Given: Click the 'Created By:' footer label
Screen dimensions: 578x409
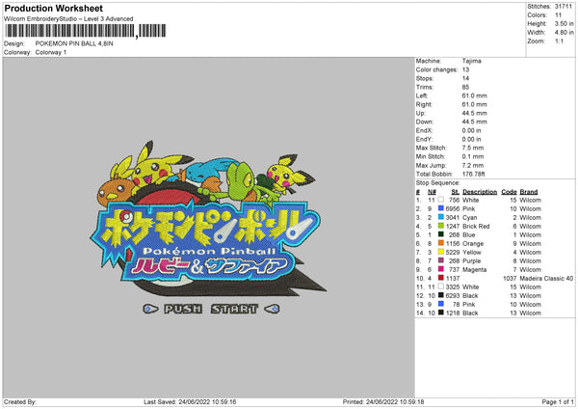Looking at the screenshot, I should [20, 401].
